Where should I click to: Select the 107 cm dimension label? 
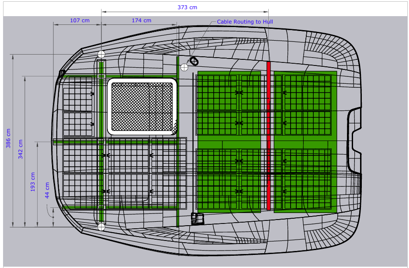tap(80, 21)
